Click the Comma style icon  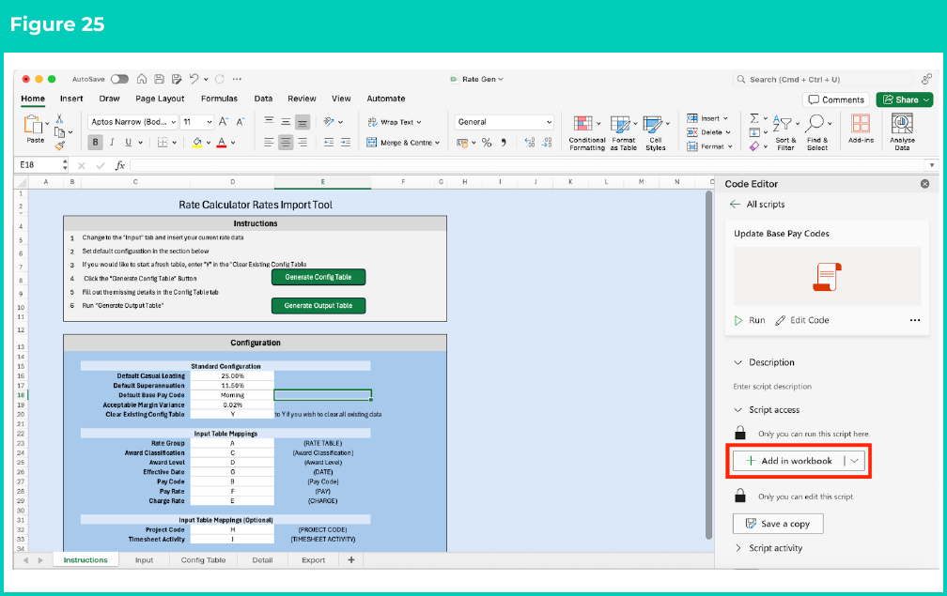504,143
